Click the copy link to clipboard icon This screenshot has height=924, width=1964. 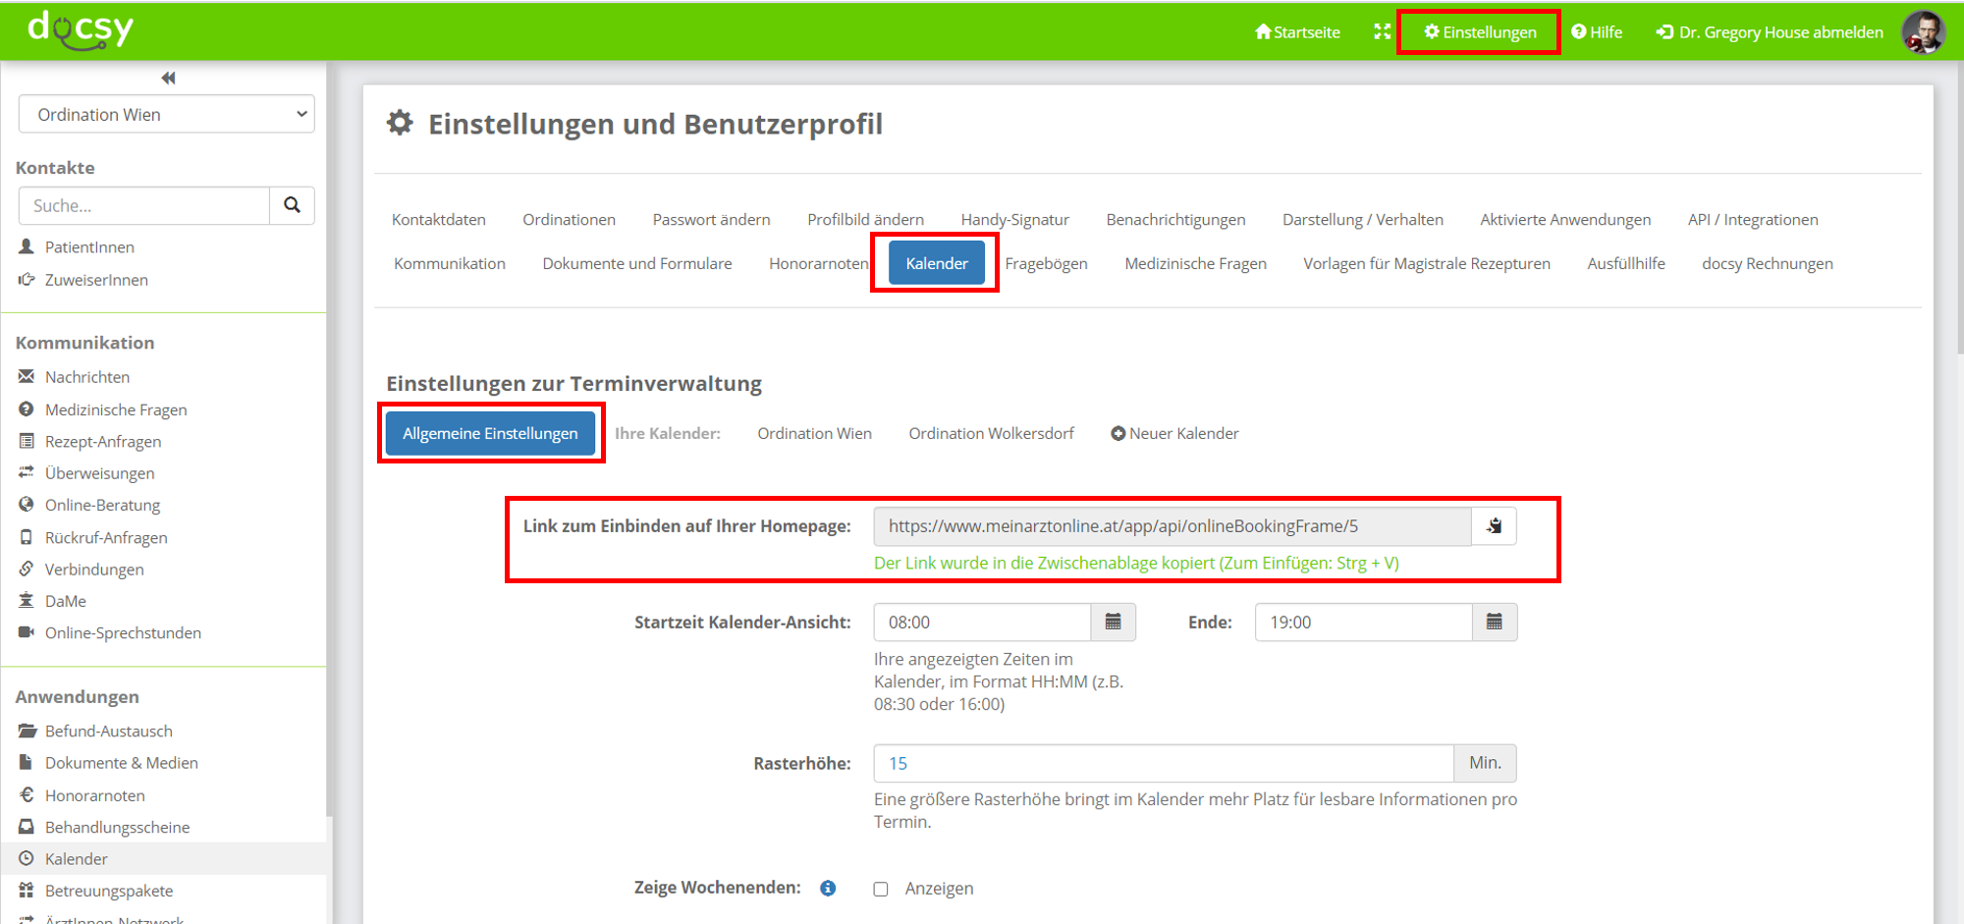tap(1494, 526)
